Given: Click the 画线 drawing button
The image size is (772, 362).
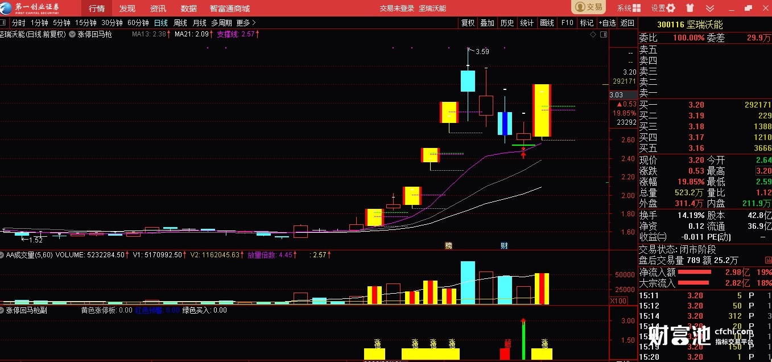Looking at the screenshot, I should coord(547,23).
